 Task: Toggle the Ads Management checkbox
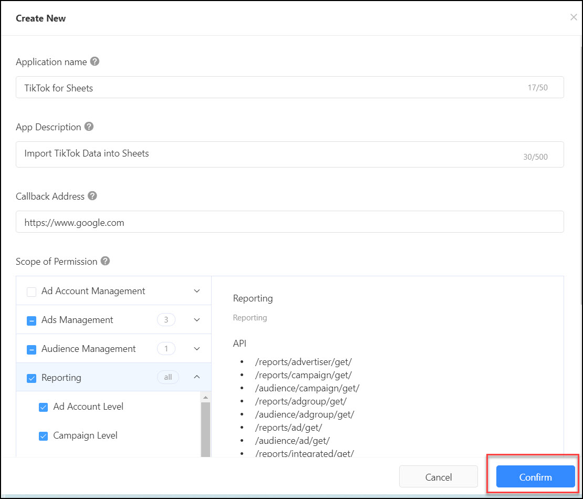[x=32, y=320]
